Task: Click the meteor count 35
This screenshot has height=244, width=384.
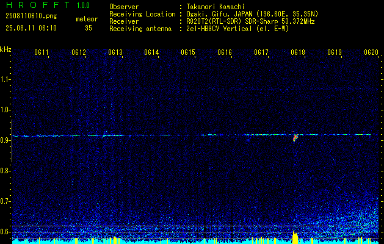Action: 89,28
